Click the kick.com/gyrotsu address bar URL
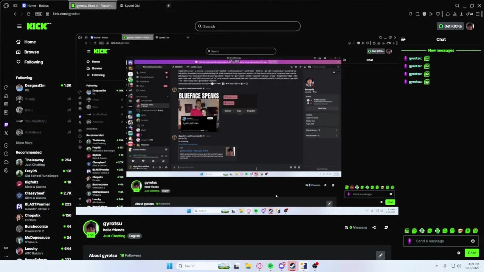This screenshot has width=484, height=272. tap(66, 14)
